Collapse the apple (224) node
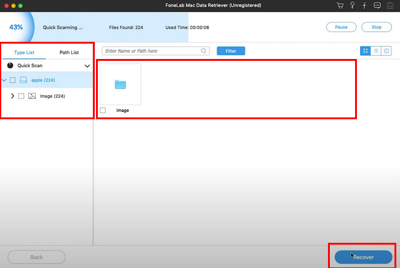Screen dimensions: 400x268 point(4,80)
